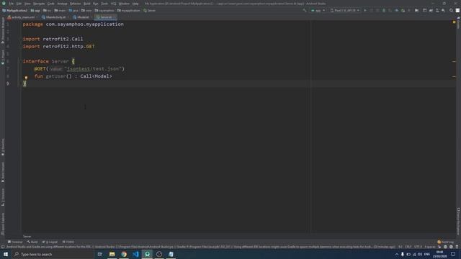The height and width of the screenshot is (259, 461).
Task: Open the Terminal tool window
Action: tap(15, 242)
